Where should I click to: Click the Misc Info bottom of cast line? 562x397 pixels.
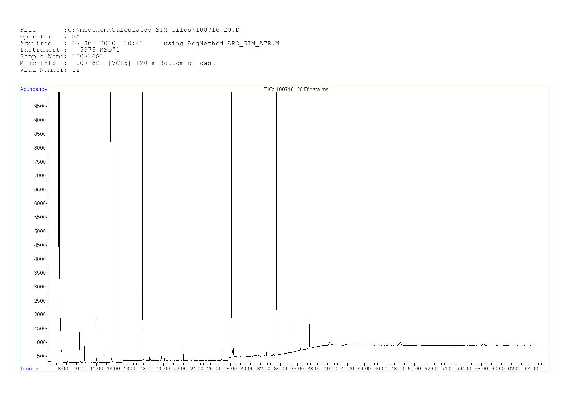click(118, 63)
